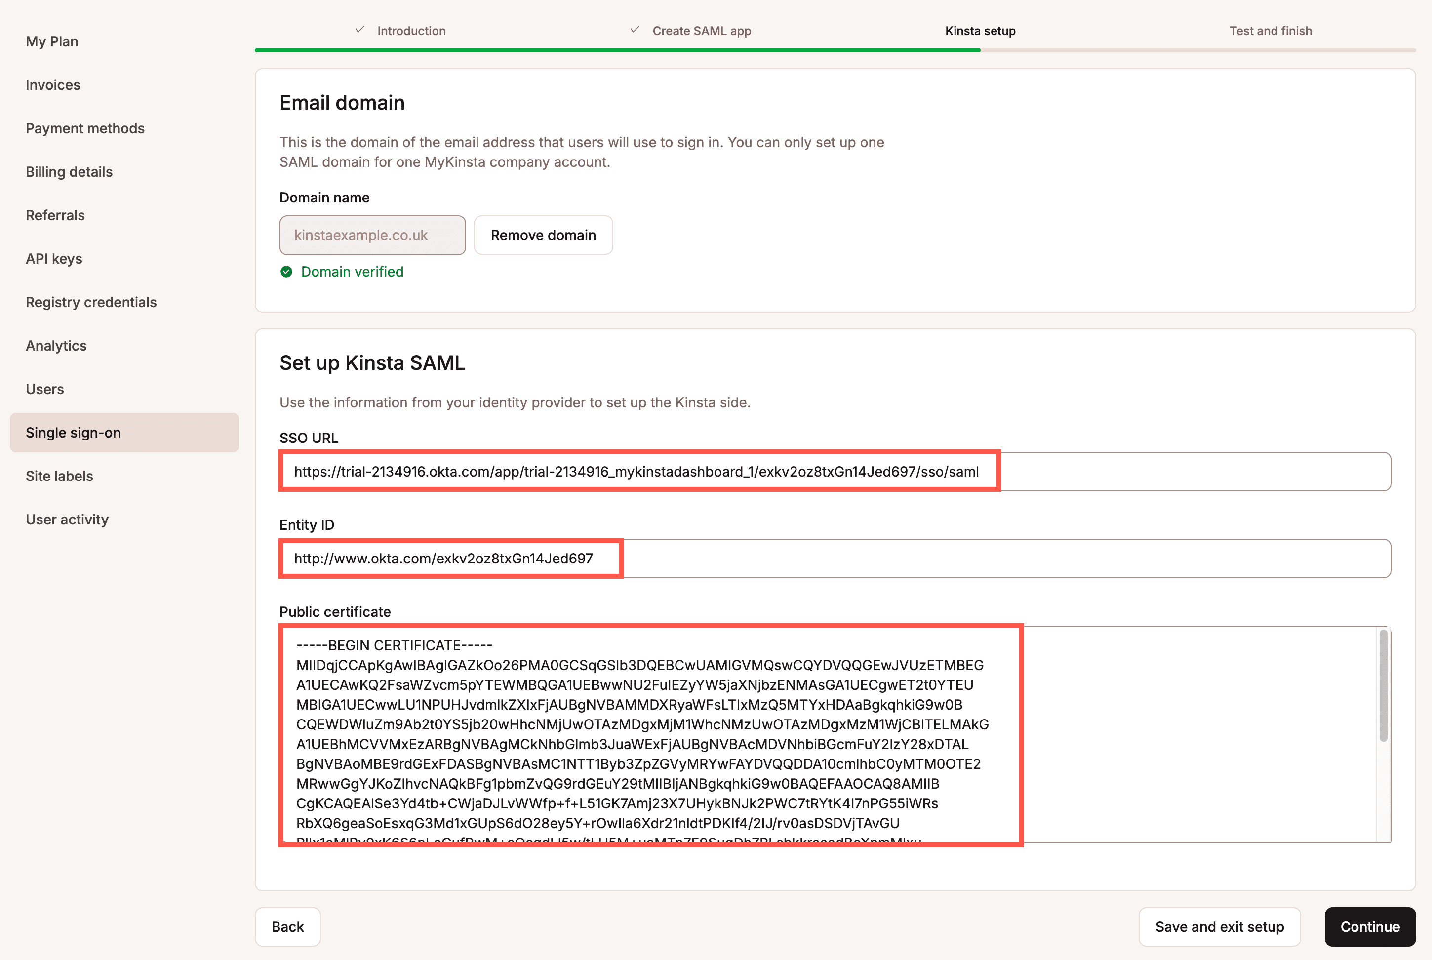Image resolution: width=1432 pixels, height=960 pixels.
Task: Select Single sign-on in the sidebar
Action: [x=73, y=432]
